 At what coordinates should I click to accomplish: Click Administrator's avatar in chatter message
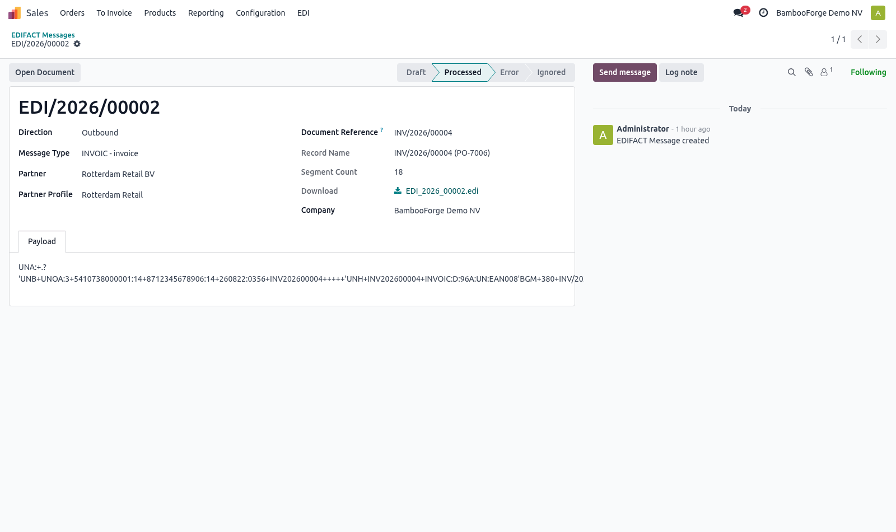click(603, 135)
